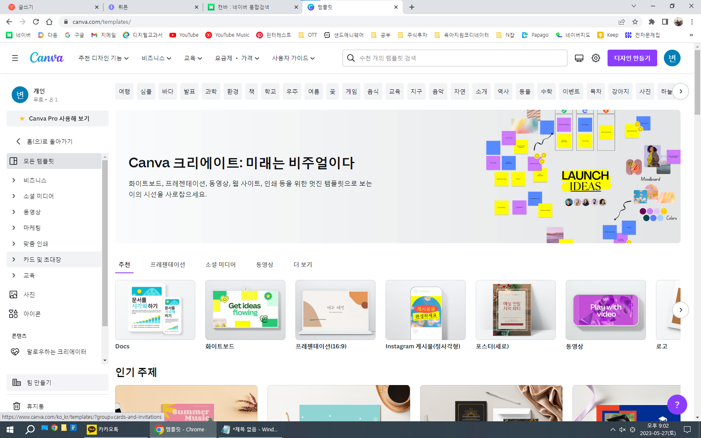The image size is (701, 438).
Task: Click the Chrome home icon
Action: (49, 22)
